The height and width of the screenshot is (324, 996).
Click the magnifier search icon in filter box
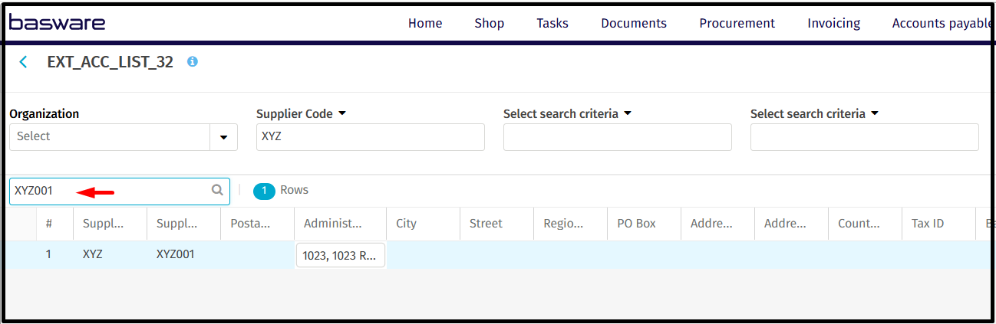tap(217, 191)
